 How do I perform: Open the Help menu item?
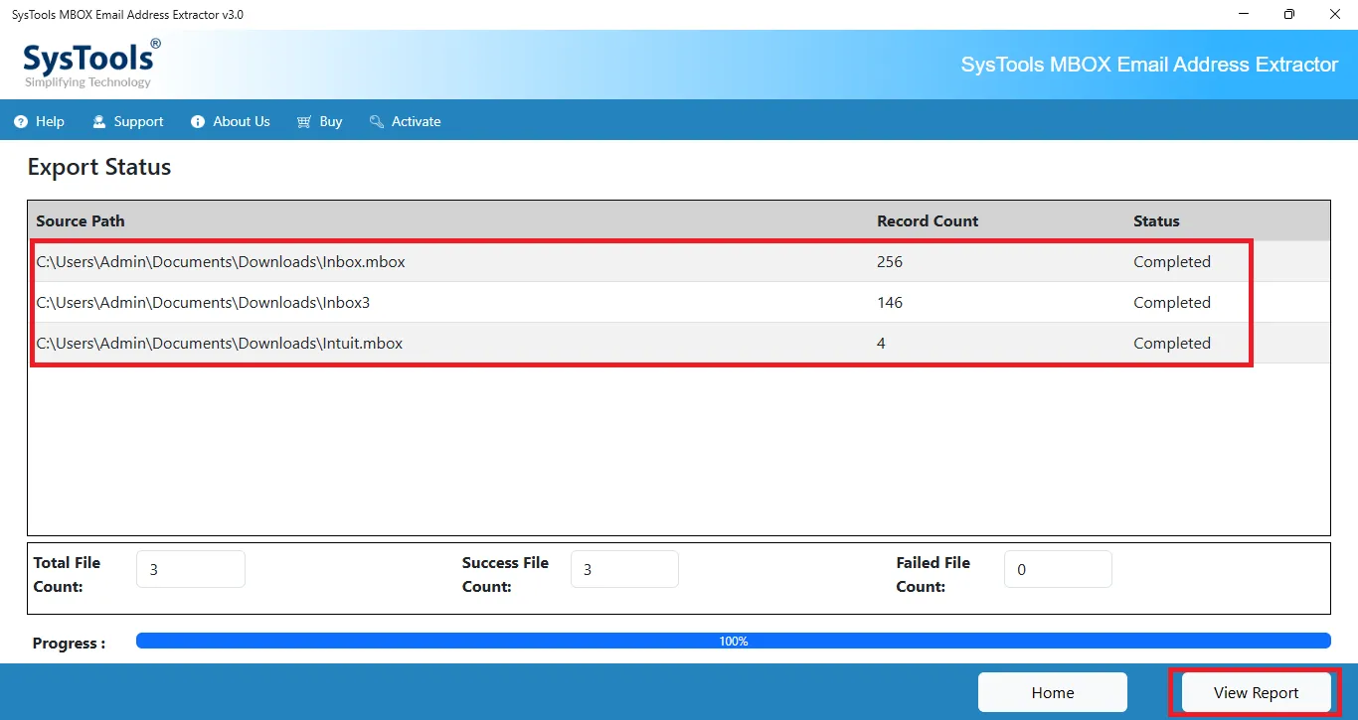40,122
